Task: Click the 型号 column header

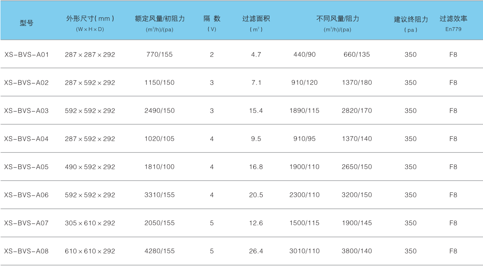Action: coord(26,23)
